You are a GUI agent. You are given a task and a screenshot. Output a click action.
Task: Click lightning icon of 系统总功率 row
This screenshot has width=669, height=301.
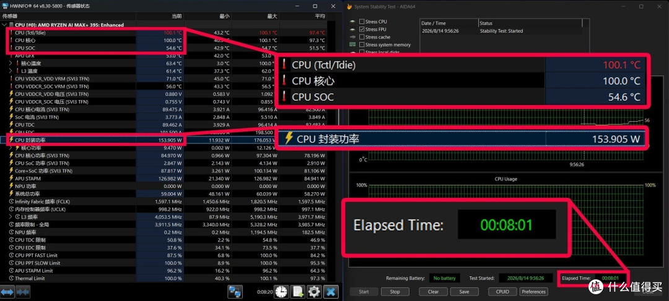click(12, 193)
